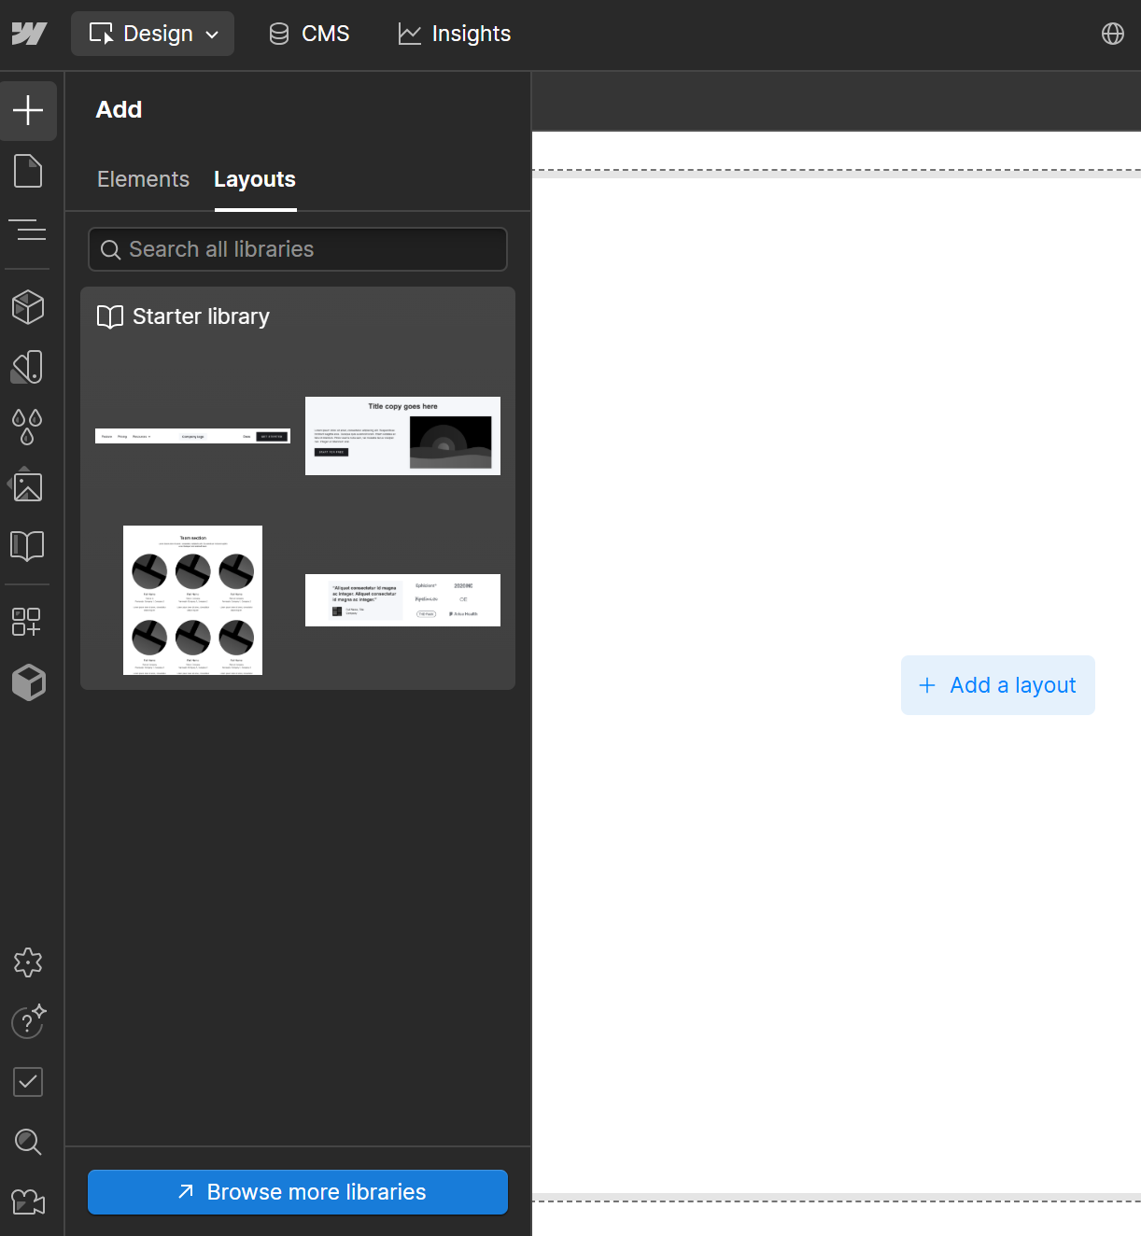Focus the Search all libraries field
This screenshot has height=1236, width=1141.
click(298, 249)
